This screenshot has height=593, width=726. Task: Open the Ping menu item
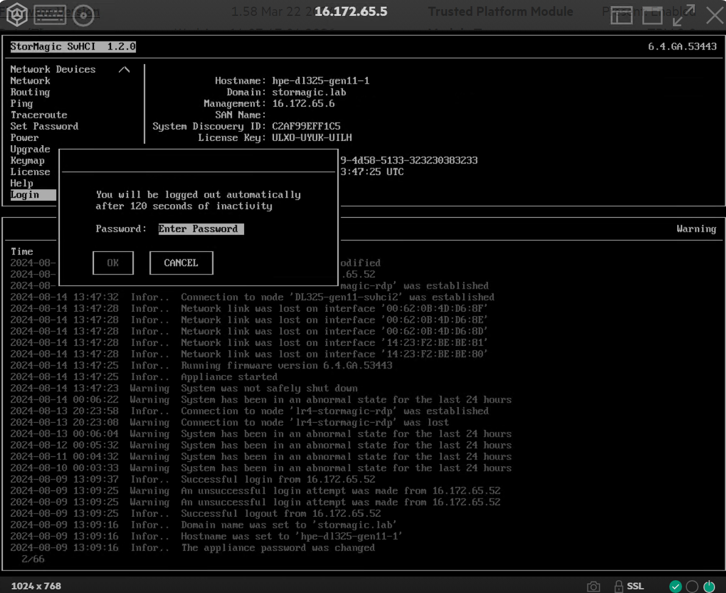[x=22, y=104]
